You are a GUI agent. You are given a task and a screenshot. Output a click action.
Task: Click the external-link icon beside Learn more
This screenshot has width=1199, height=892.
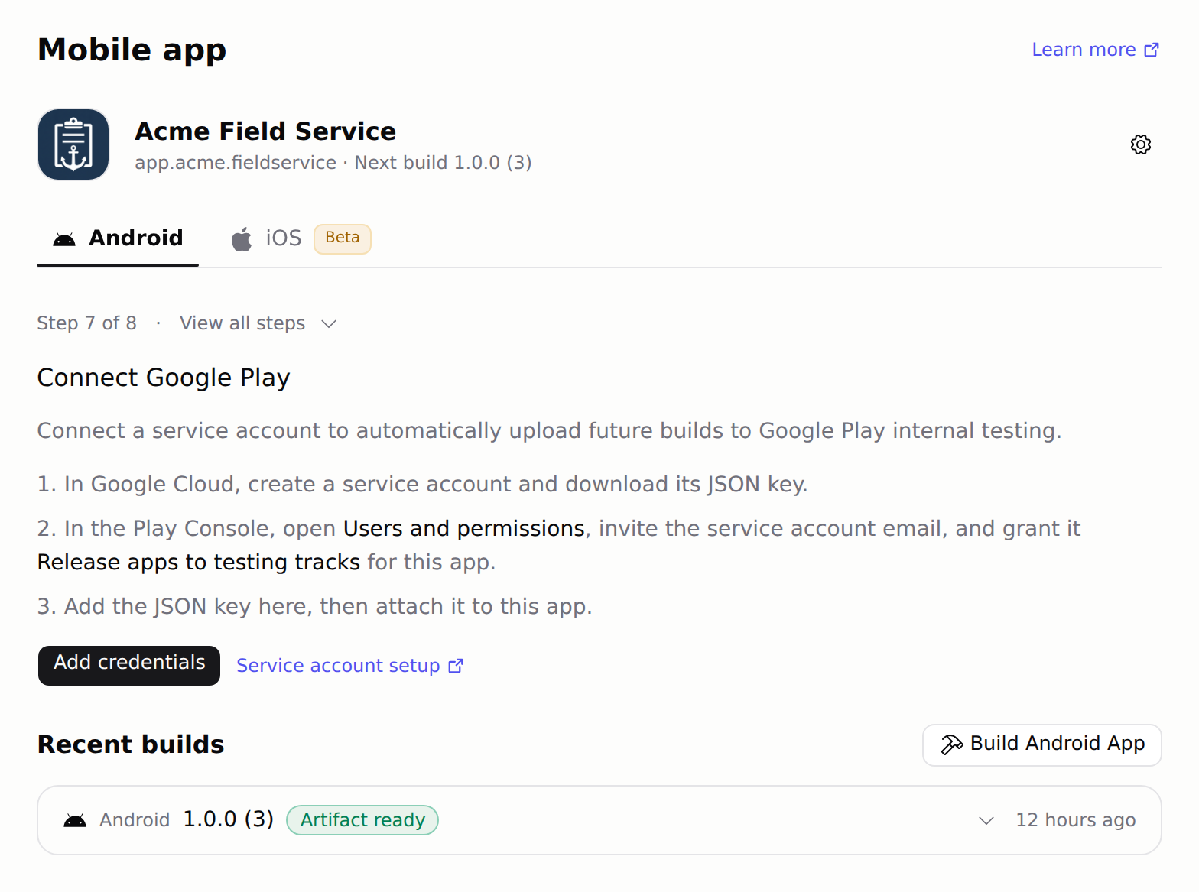click(x=1152, y=50)
